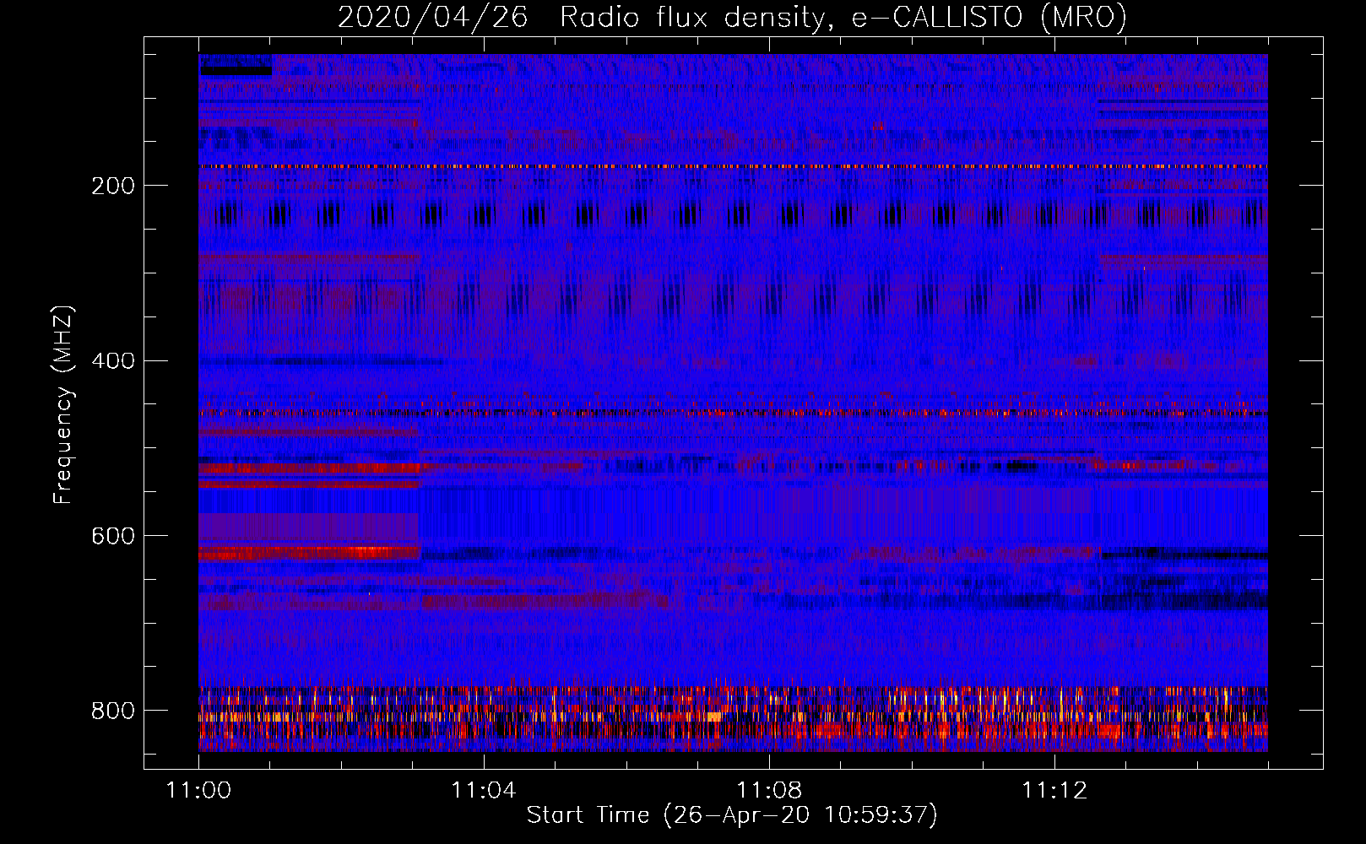Select the 'e-CALLISTO (MRO)' title text
Screen dimensions: 1366x844
click(989, 17)
